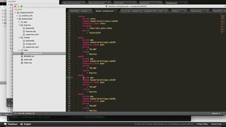Click the file icon beside slides.pdf
226x127 pixels.
(x=22, y=60)
